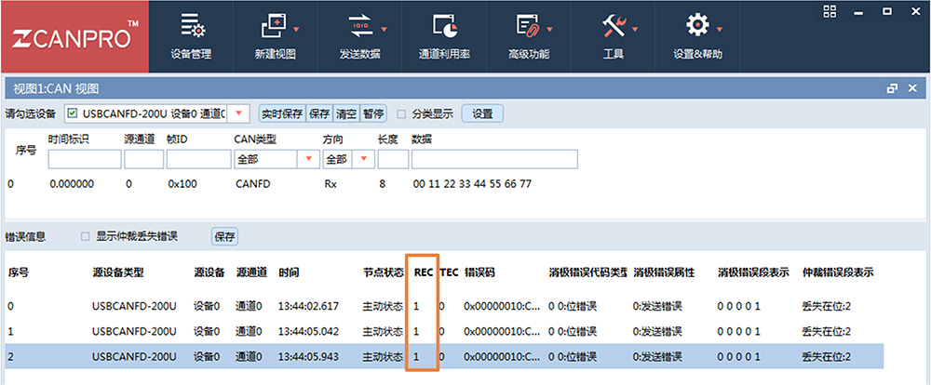This screenshot has height=385, width=931.
Task: Toggle 显示仲裁丢失错误 checkbox
Action: click(86, 236)
